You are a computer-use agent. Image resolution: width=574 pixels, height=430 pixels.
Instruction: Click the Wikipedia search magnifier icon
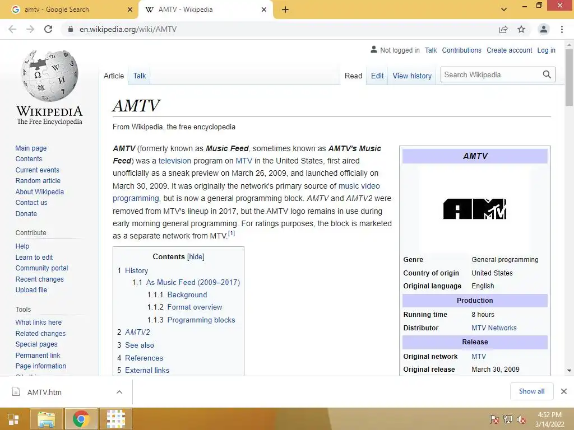click(x=547, y=74)
